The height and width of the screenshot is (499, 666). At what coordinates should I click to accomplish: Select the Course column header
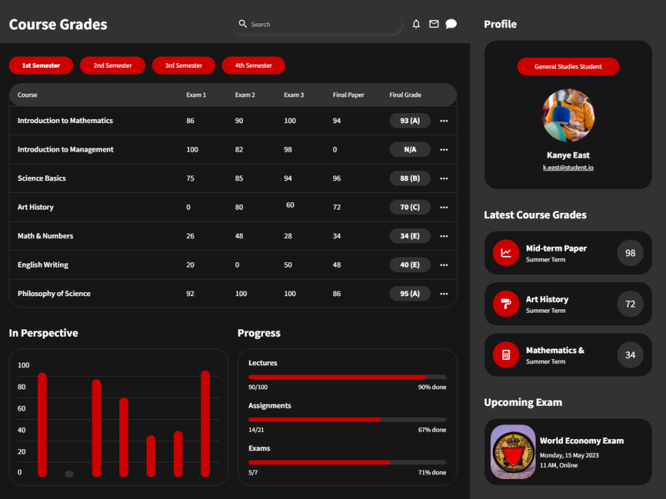pos(27,95)
